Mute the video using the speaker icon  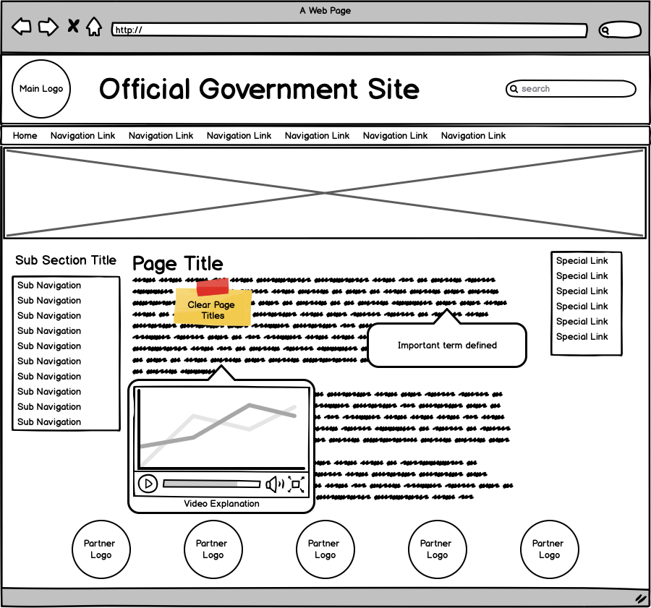(x=274, y=484)
